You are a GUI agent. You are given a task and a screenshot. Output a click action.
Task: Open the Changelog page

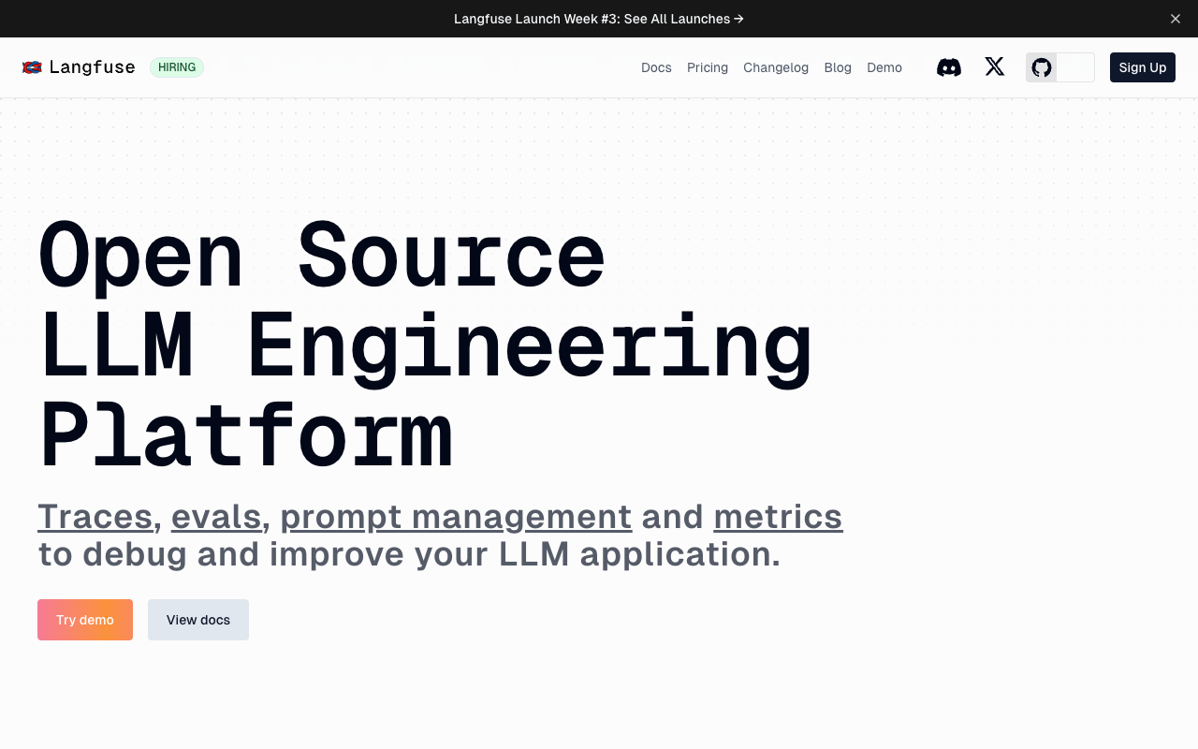click(x=776, y=67)
